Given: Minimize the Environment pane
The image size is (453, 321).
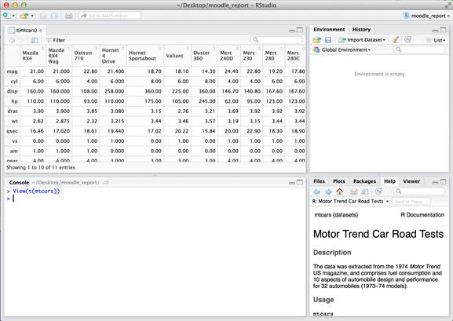Looking at the screenshot, I should point(435,31).
